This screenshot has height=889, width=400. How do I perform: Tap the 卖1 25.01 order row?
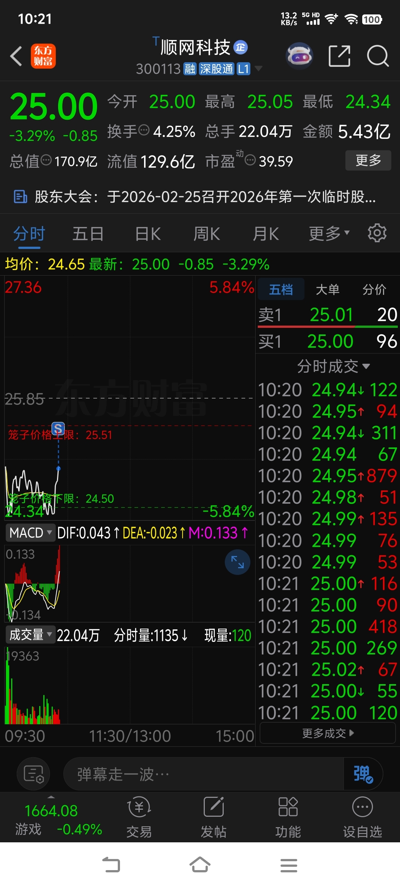click(x=328, y=314)
